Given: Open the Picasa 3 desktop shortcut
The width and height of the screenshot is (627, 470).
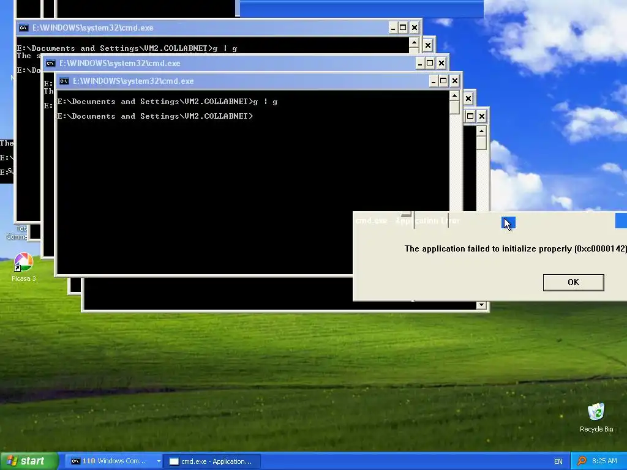Looking at the screenshot, I should (x=24, y=267).
